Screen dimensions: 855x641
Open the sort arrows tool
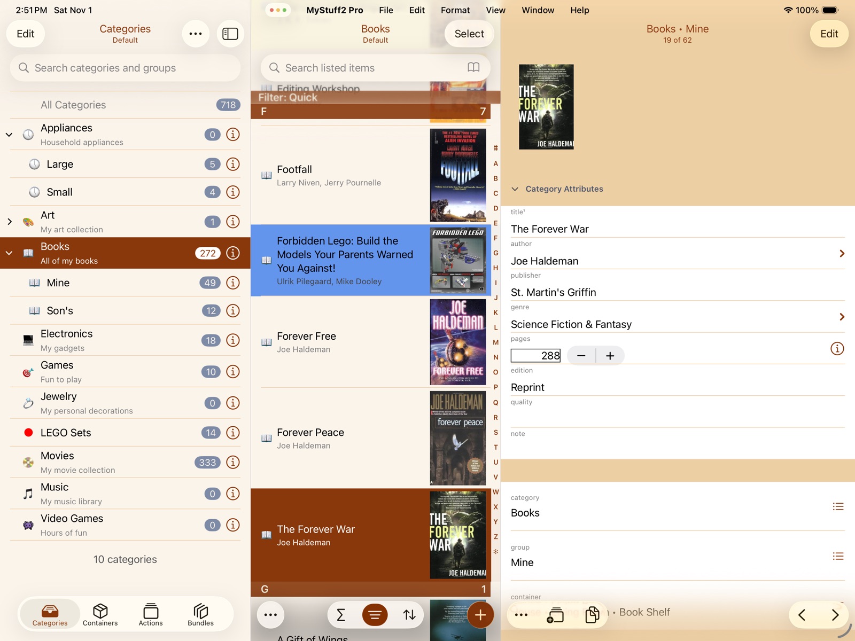409,615
